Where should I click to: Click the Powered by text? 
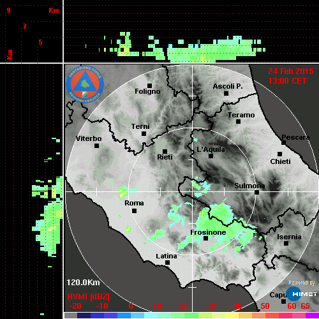point(302,283)
